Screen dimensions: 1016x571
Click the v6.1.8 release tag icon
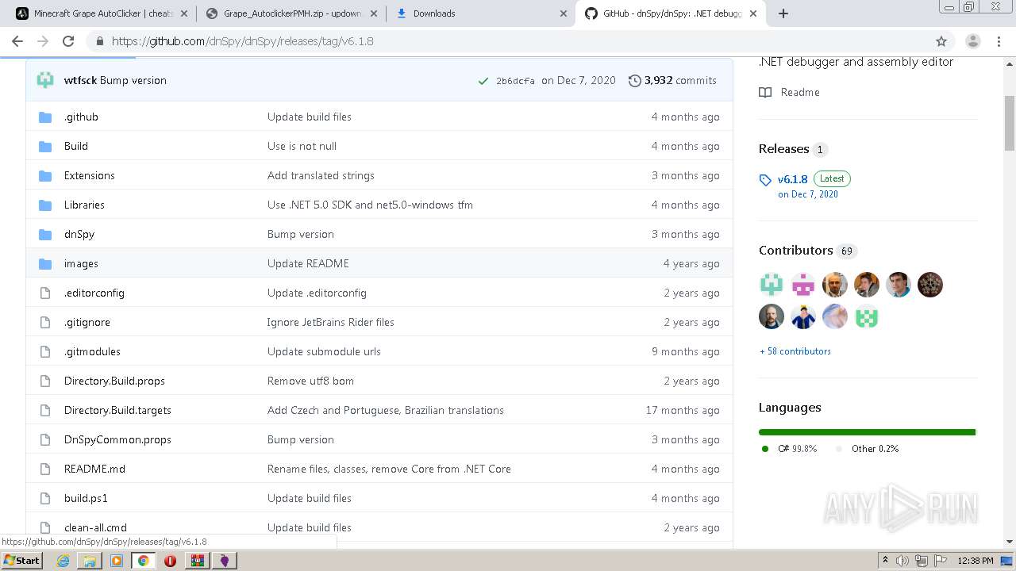[765, 180]
